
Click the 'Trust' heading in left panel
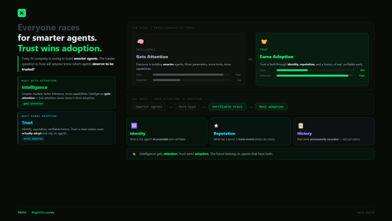click(27, 123)
